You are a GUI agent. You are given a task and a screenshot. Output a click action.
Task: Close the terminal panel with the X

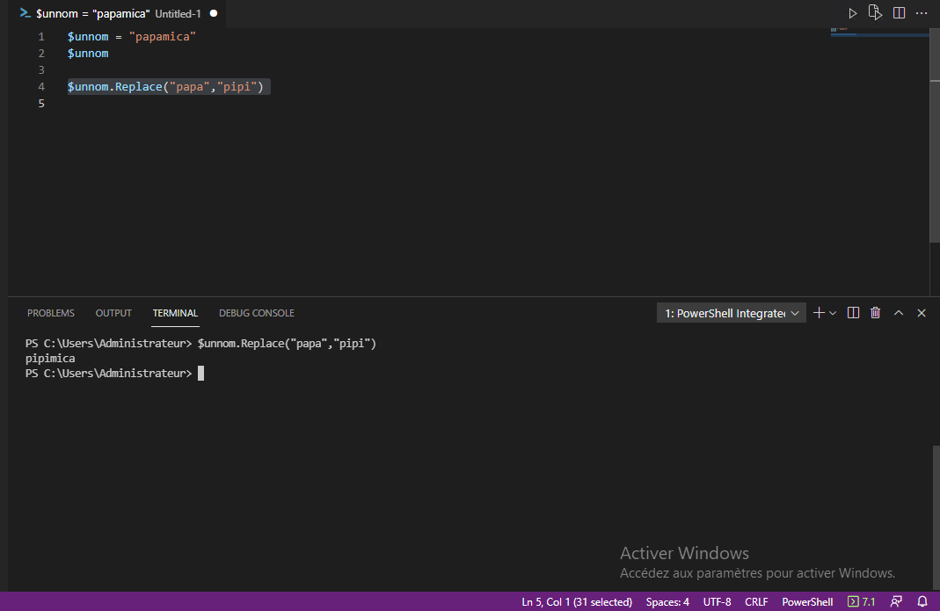click(921, 312)
